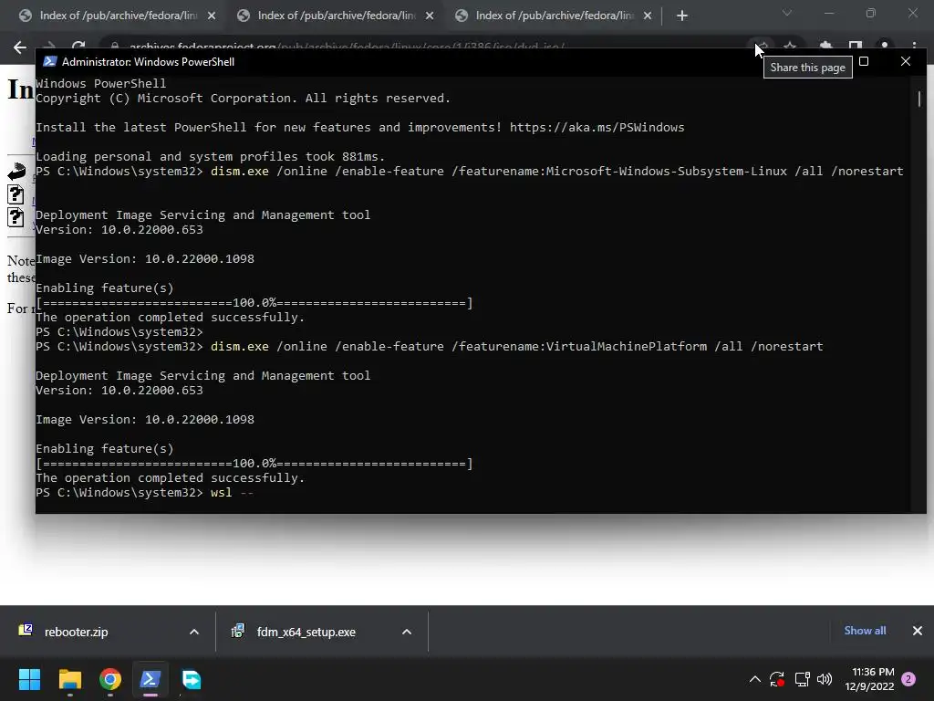Viewport: 934px width, 701px height.
Task: Switch to the third Index of /pub tab
Action: [554, 16]
